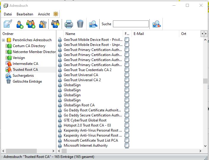This screenshot has height=160, width=209.
Task: Select the Go Daddy Secure Certification Auth... entry
Action: click(x=93, y=115)
